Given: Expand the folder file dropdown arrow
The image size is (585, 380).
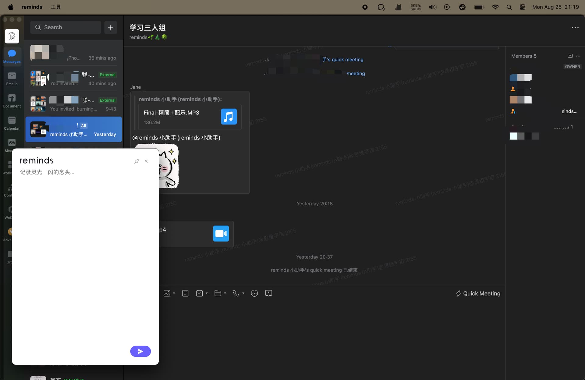Looking at the screenshot, I should pos(225,293).
